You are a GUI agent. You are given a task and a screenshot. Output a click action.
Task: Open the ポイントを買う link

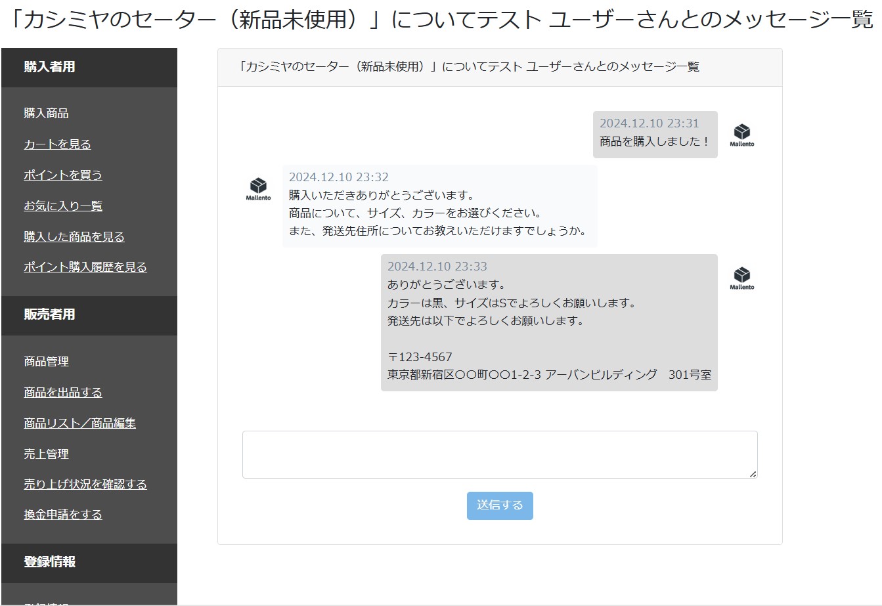click(x=63, y=175)
